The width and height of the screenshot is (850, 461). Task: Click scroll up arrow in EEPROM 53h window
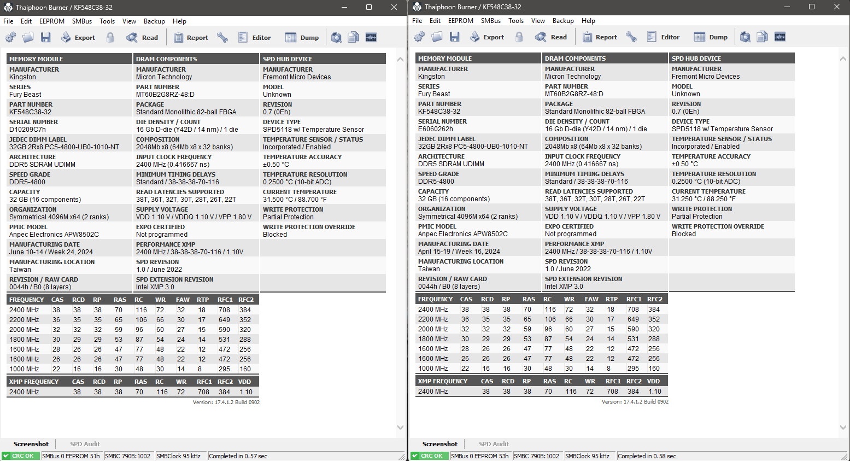(x=843, y=59)
